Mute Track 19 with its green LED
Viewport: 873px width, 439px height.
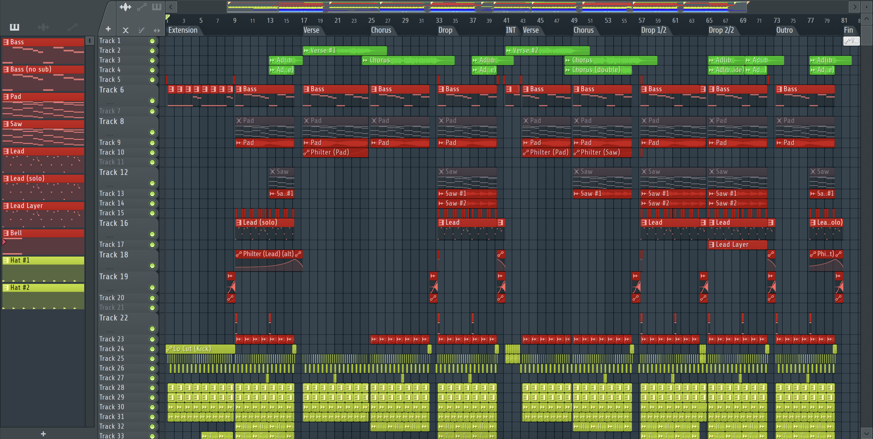[x=152, y=288]
